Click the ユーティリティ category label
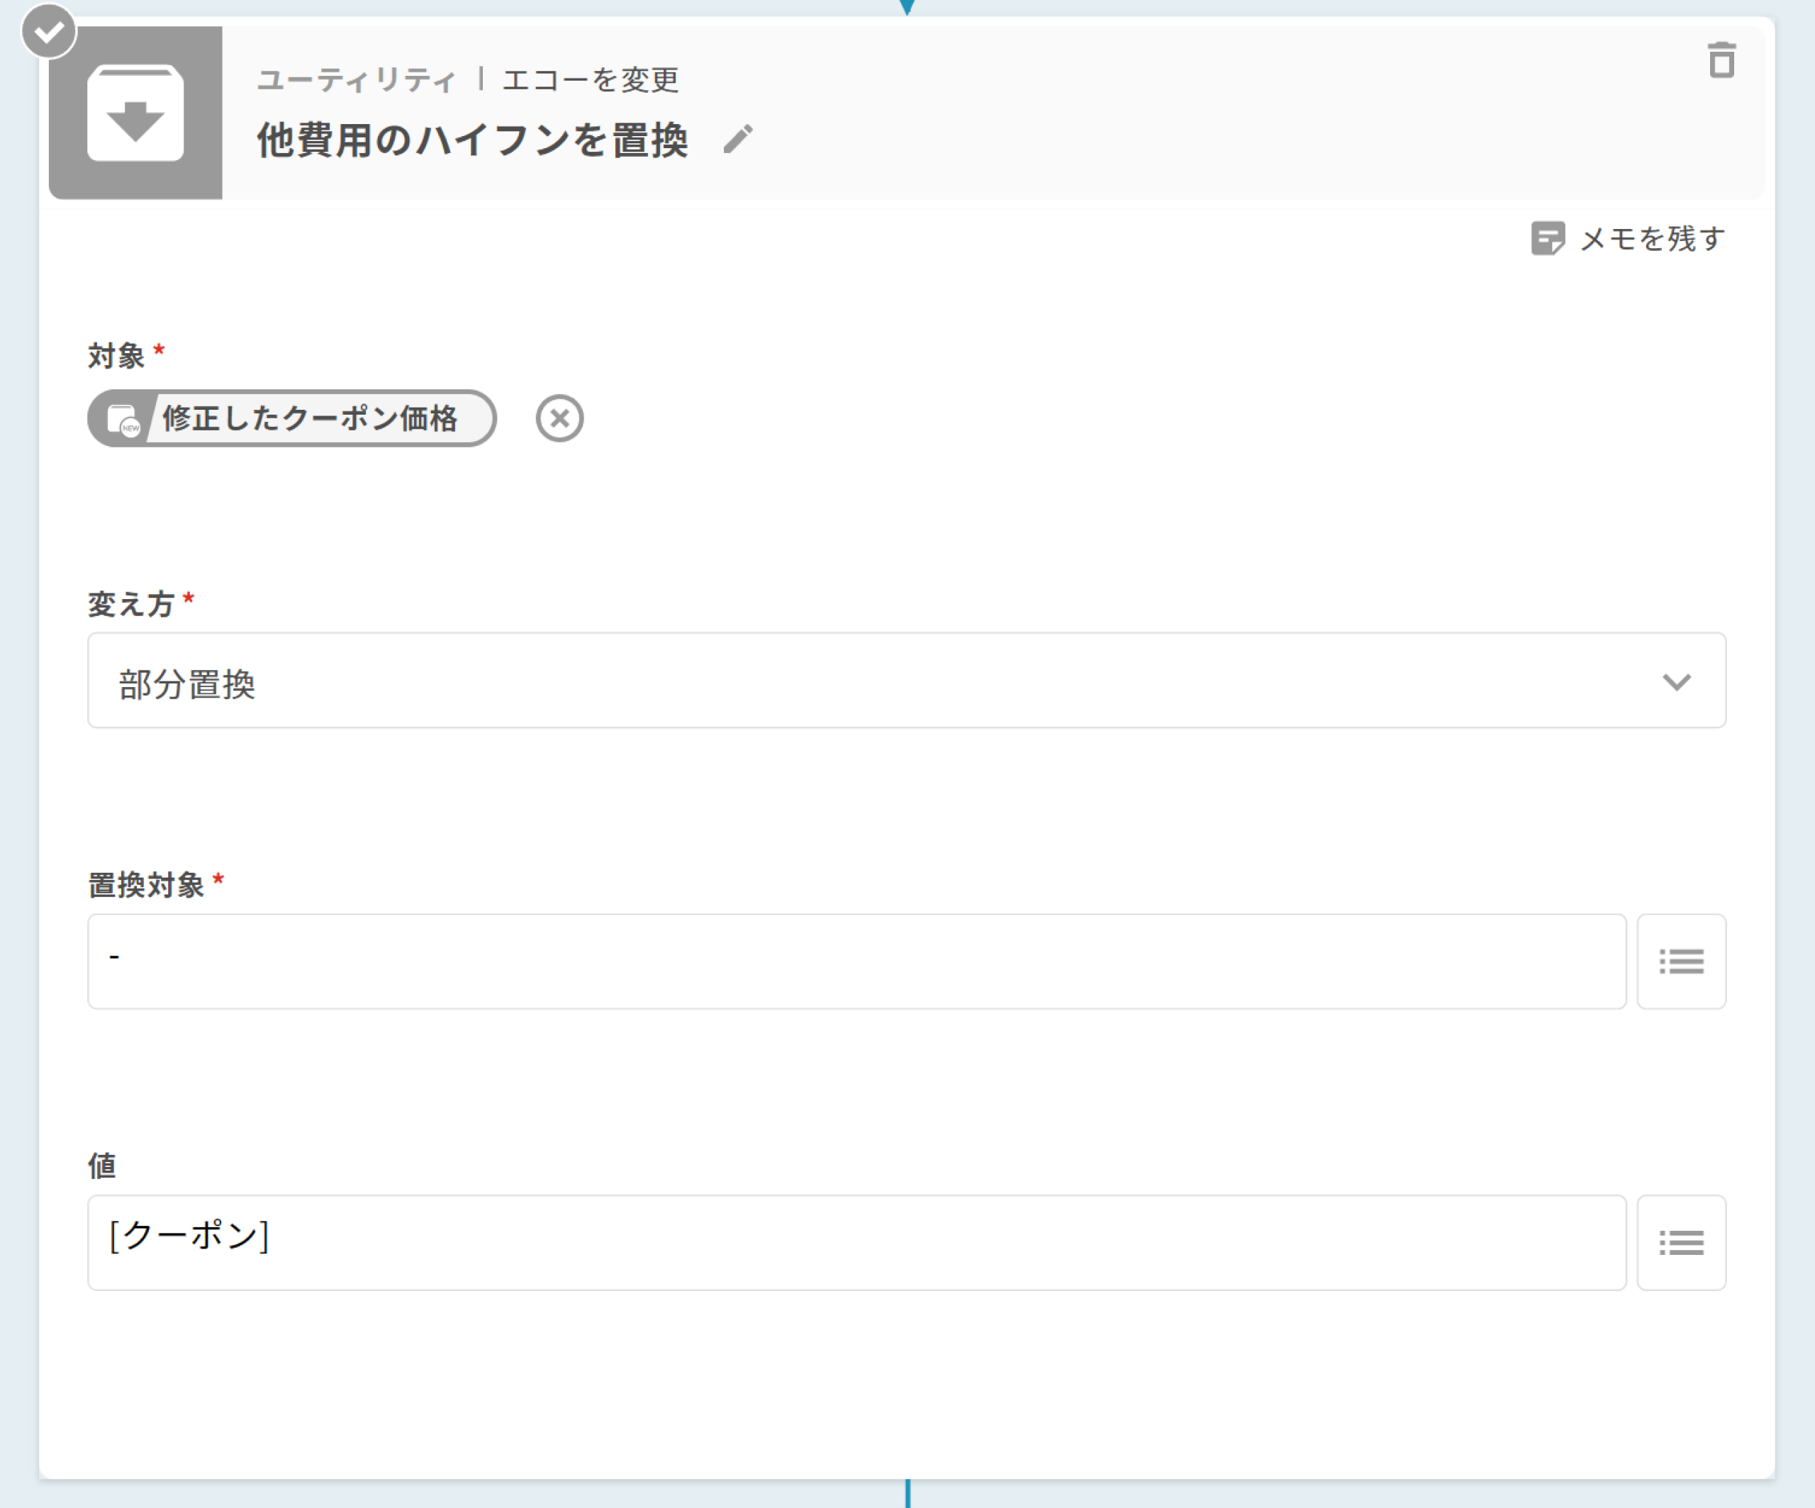1815x1508 pixels. tap(356, 80)
